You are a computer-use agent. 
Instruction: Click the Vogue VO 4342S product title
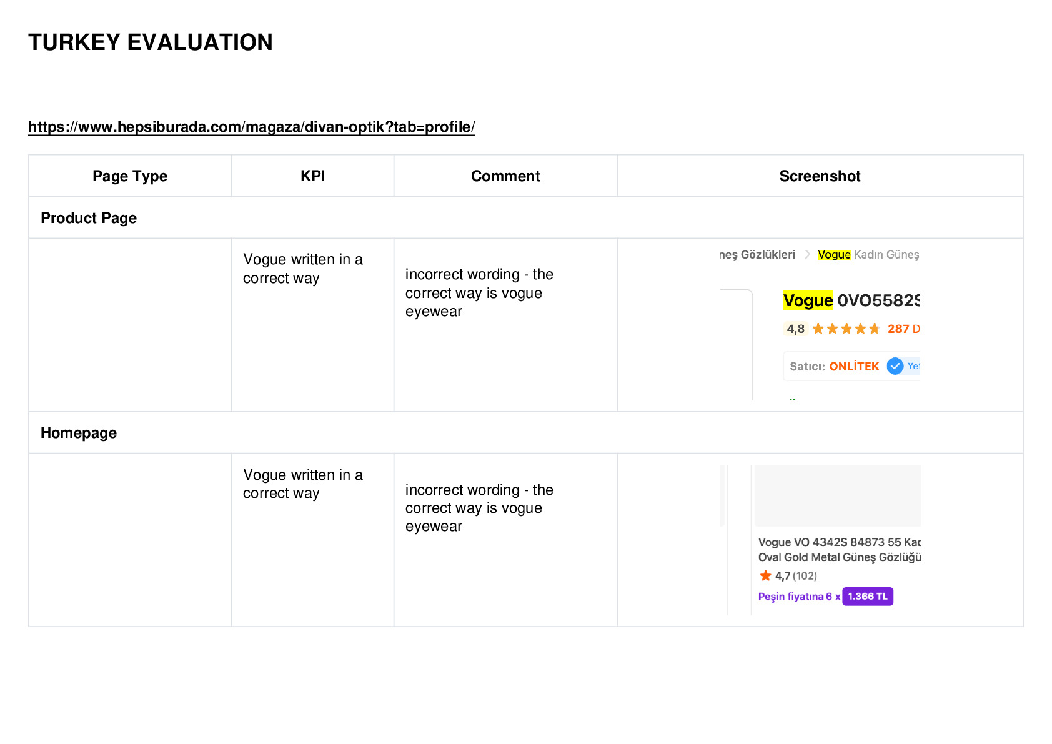(x=840, y=550)
